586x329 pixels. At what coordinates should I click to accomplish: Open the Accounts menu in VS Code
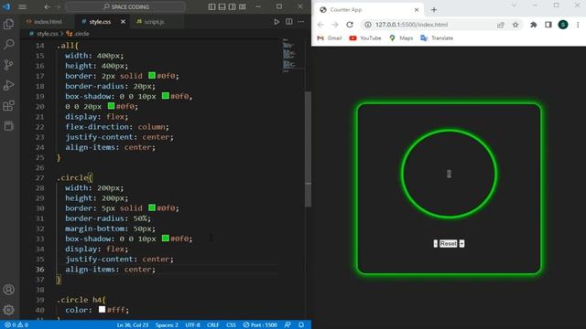click(x=8, y=290)
